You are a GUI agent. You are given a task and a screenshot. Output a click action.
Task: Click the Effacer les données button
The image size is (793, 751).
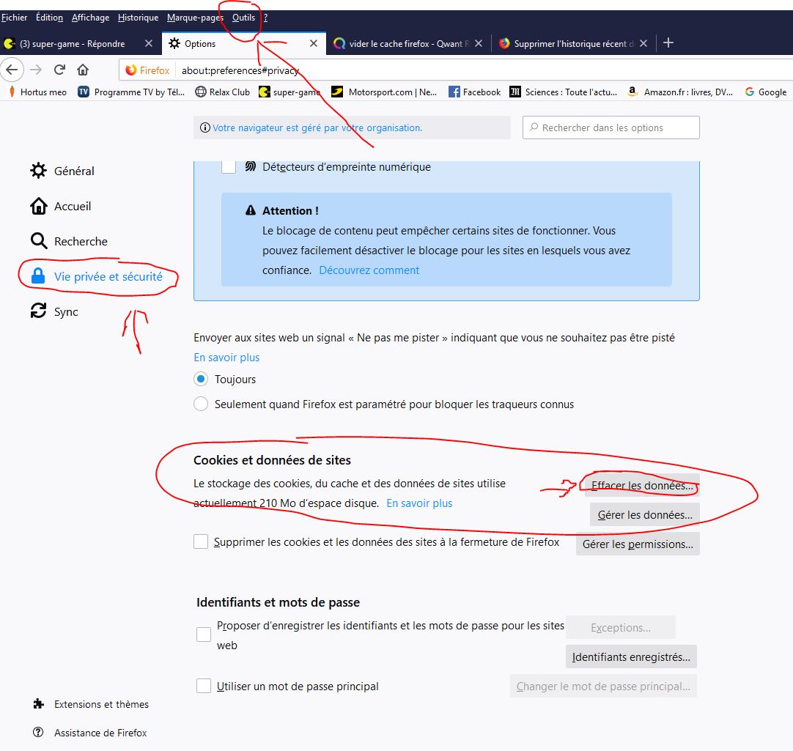(641, 486)
